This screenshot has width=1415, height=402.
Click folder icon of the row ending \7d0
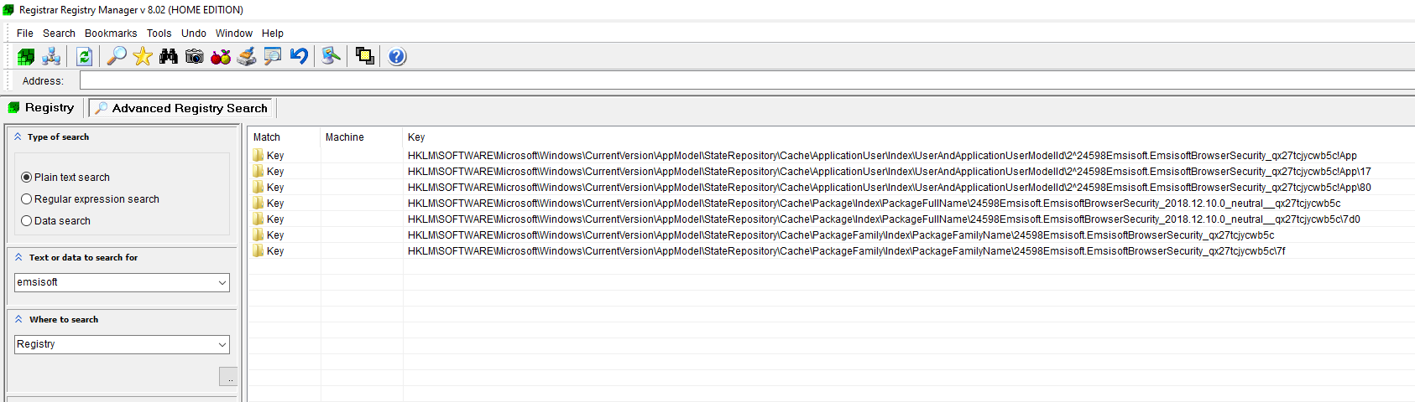258,219
